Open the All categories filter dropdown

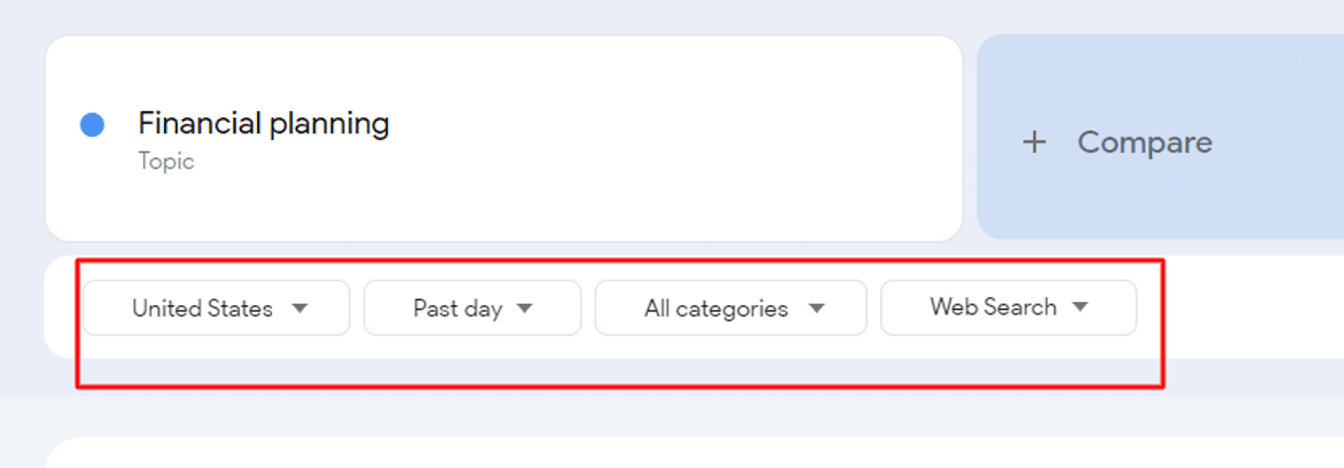click(731, 308)
